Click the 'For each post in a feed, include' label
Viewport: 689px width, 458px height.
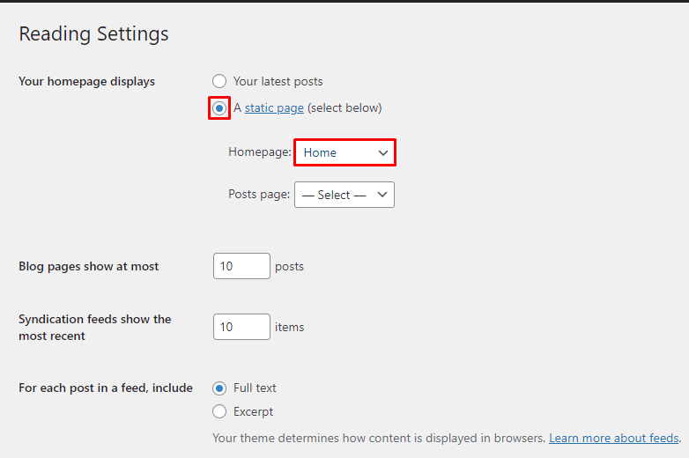tap(106, 388)
